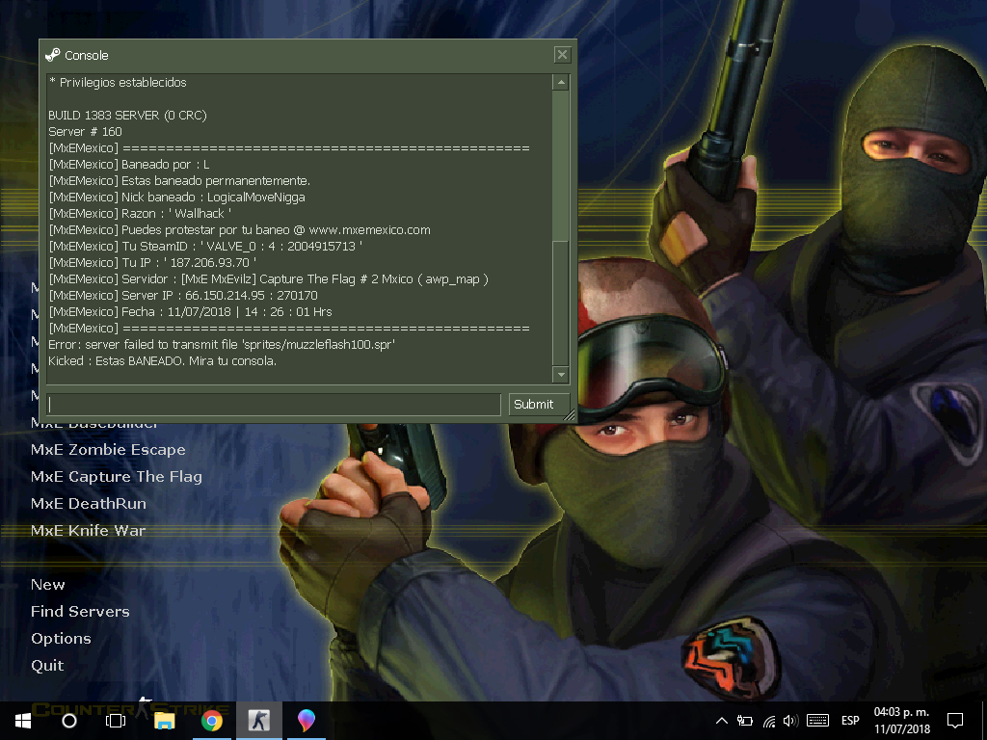Open Find Servers in the main menu
Screen dimensions: 987x740
point(81,612)
